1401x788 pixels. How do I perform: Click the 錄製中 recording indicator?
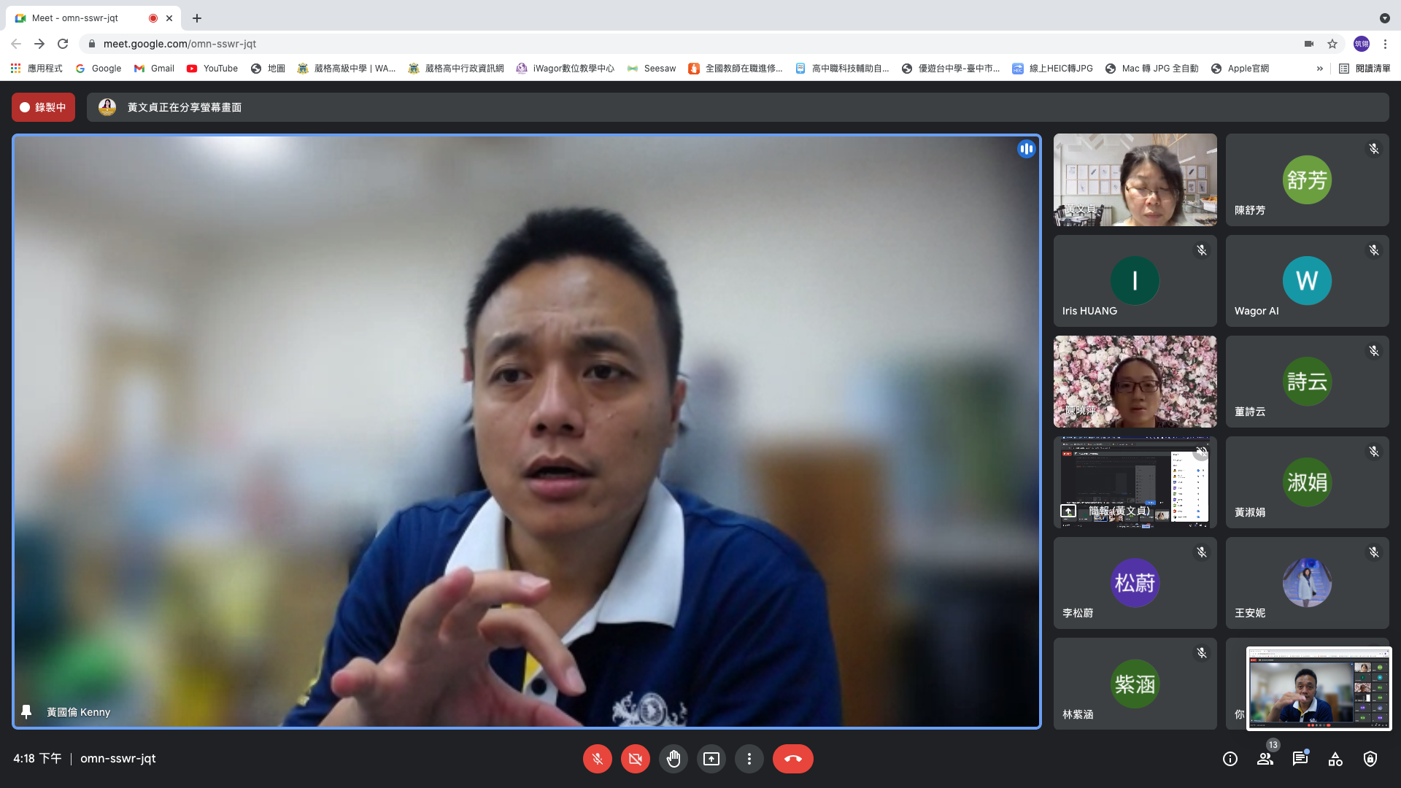(x=43, y=107)
